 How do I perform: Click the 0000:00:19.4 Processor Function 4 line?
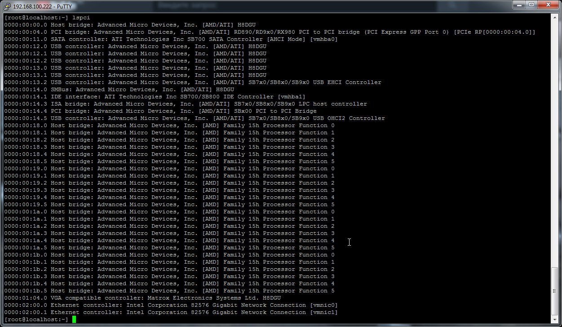169,197
